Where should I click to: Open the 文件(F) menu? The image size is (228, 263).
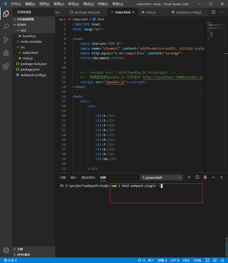click(16, 4)
